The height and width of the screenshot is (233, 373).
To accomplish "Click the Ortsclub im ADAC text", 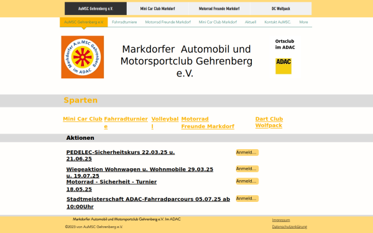I will point(285,44).
